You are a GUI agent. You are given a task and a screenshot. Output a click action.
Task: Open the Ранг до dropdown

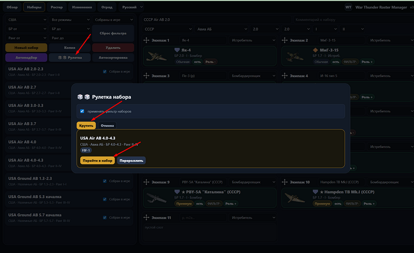(70, 38)
